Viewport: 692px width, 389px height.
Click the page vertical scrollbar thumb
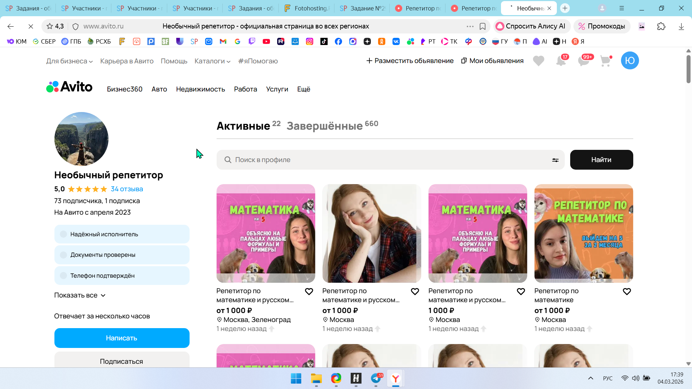click(x=688, y=68)
